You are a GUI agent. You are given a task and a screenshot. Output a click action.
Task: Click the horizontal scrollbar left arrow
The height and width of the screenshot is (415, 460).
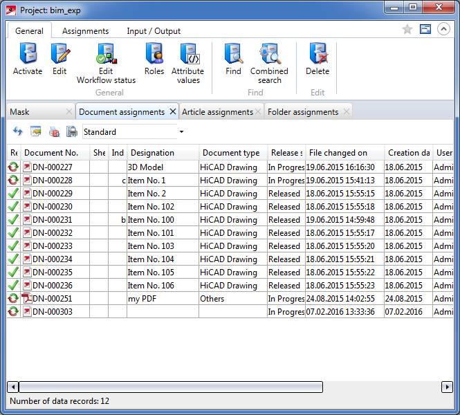point(13,387)
